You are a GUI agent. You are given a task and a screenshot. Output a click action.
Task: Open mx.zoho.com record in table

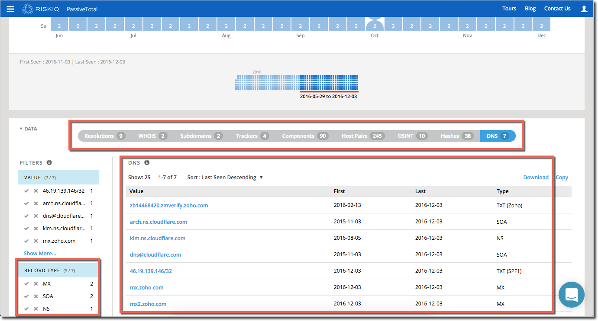[x=147, y=288]
